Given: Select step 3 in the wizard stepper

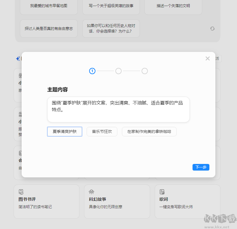Looking at the screenshot, I should 144,71.
